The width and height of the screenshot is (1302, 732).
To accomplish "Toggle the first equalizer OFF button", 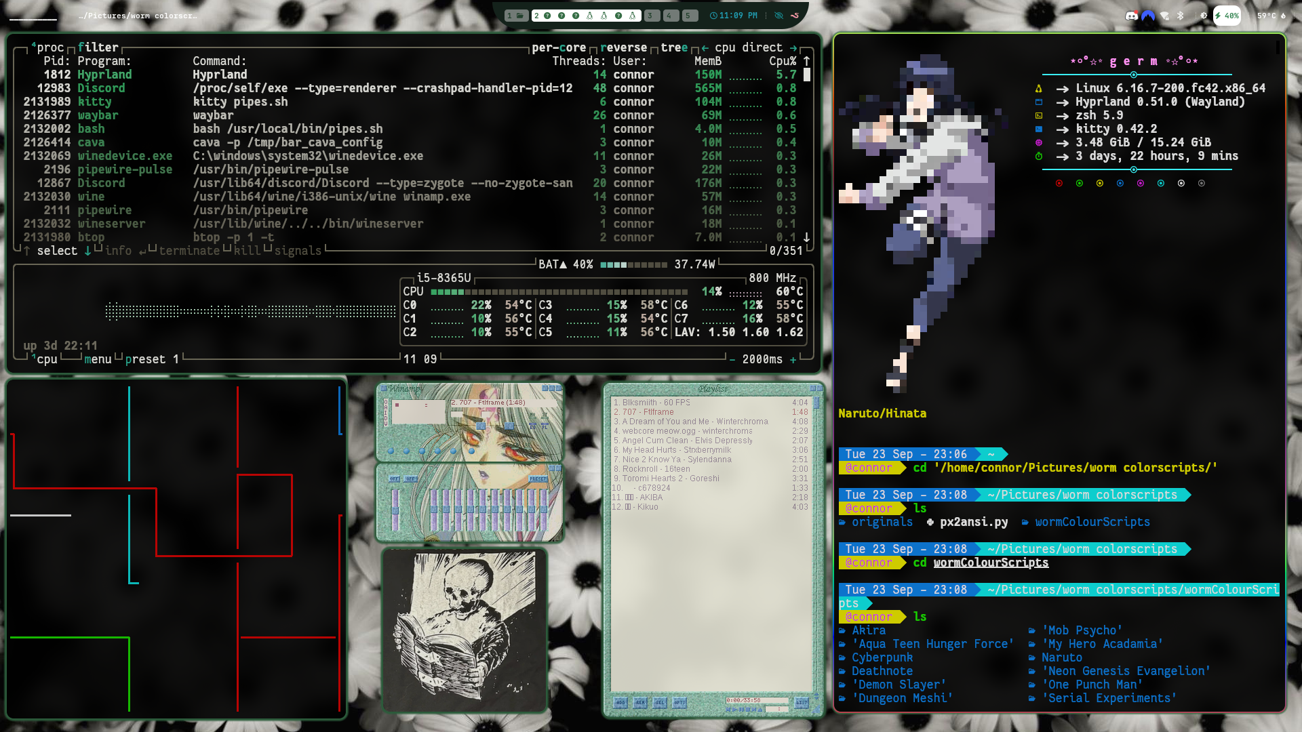I will [394, 479].
